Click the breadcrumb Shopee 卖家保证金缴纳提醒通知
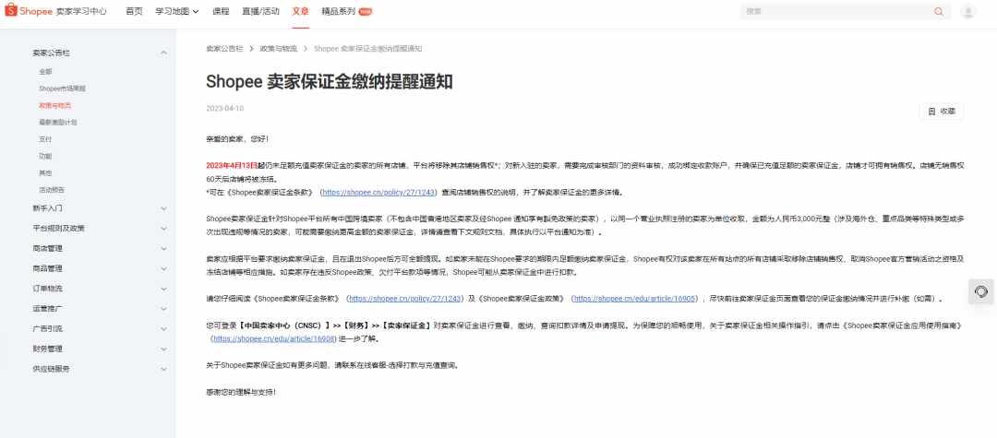 368,48
